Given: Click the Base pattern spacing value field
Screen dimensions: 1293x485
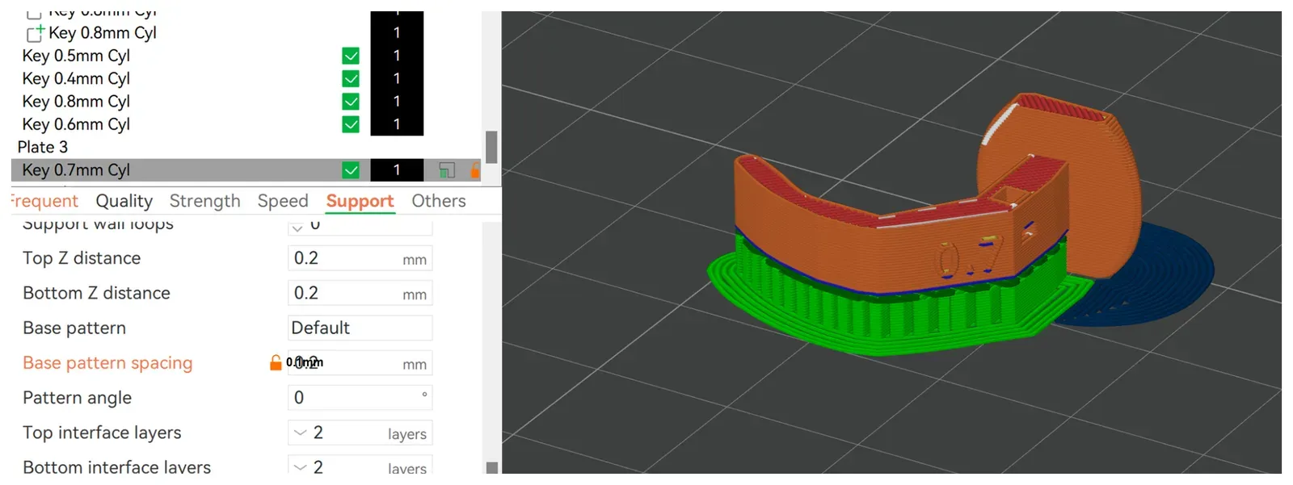Looking at the screenshot, I should [360, 363].
